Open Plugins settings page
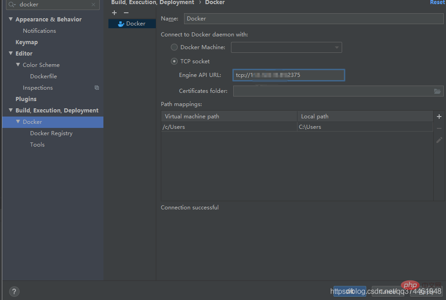This screenshot has height=300, width=446. (x=26, y=99)
